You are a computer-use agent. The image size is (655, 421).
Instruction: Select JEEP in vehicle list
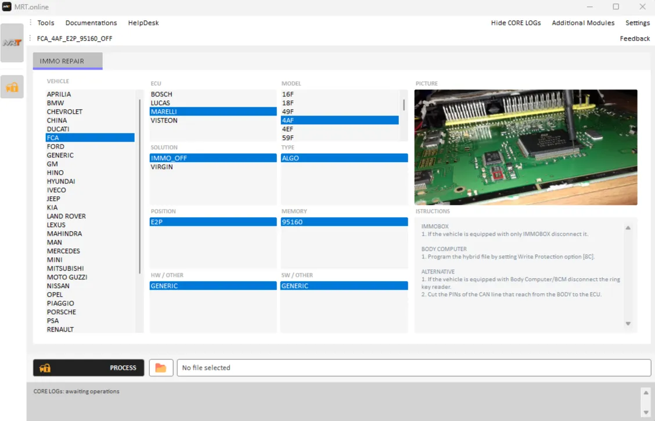(x=90, y=199)
